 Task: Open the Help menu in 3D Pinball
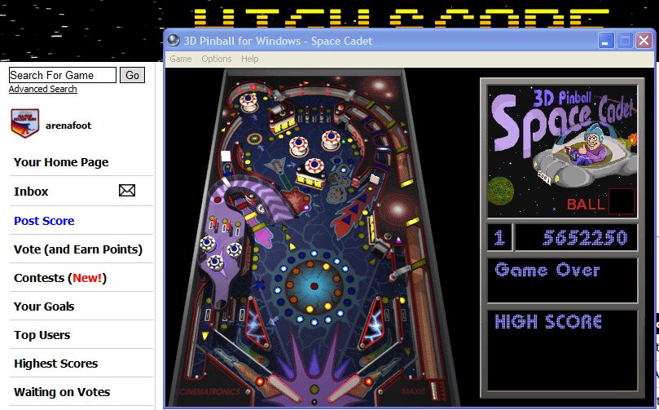pyautogui.click(x=249, y=59)
